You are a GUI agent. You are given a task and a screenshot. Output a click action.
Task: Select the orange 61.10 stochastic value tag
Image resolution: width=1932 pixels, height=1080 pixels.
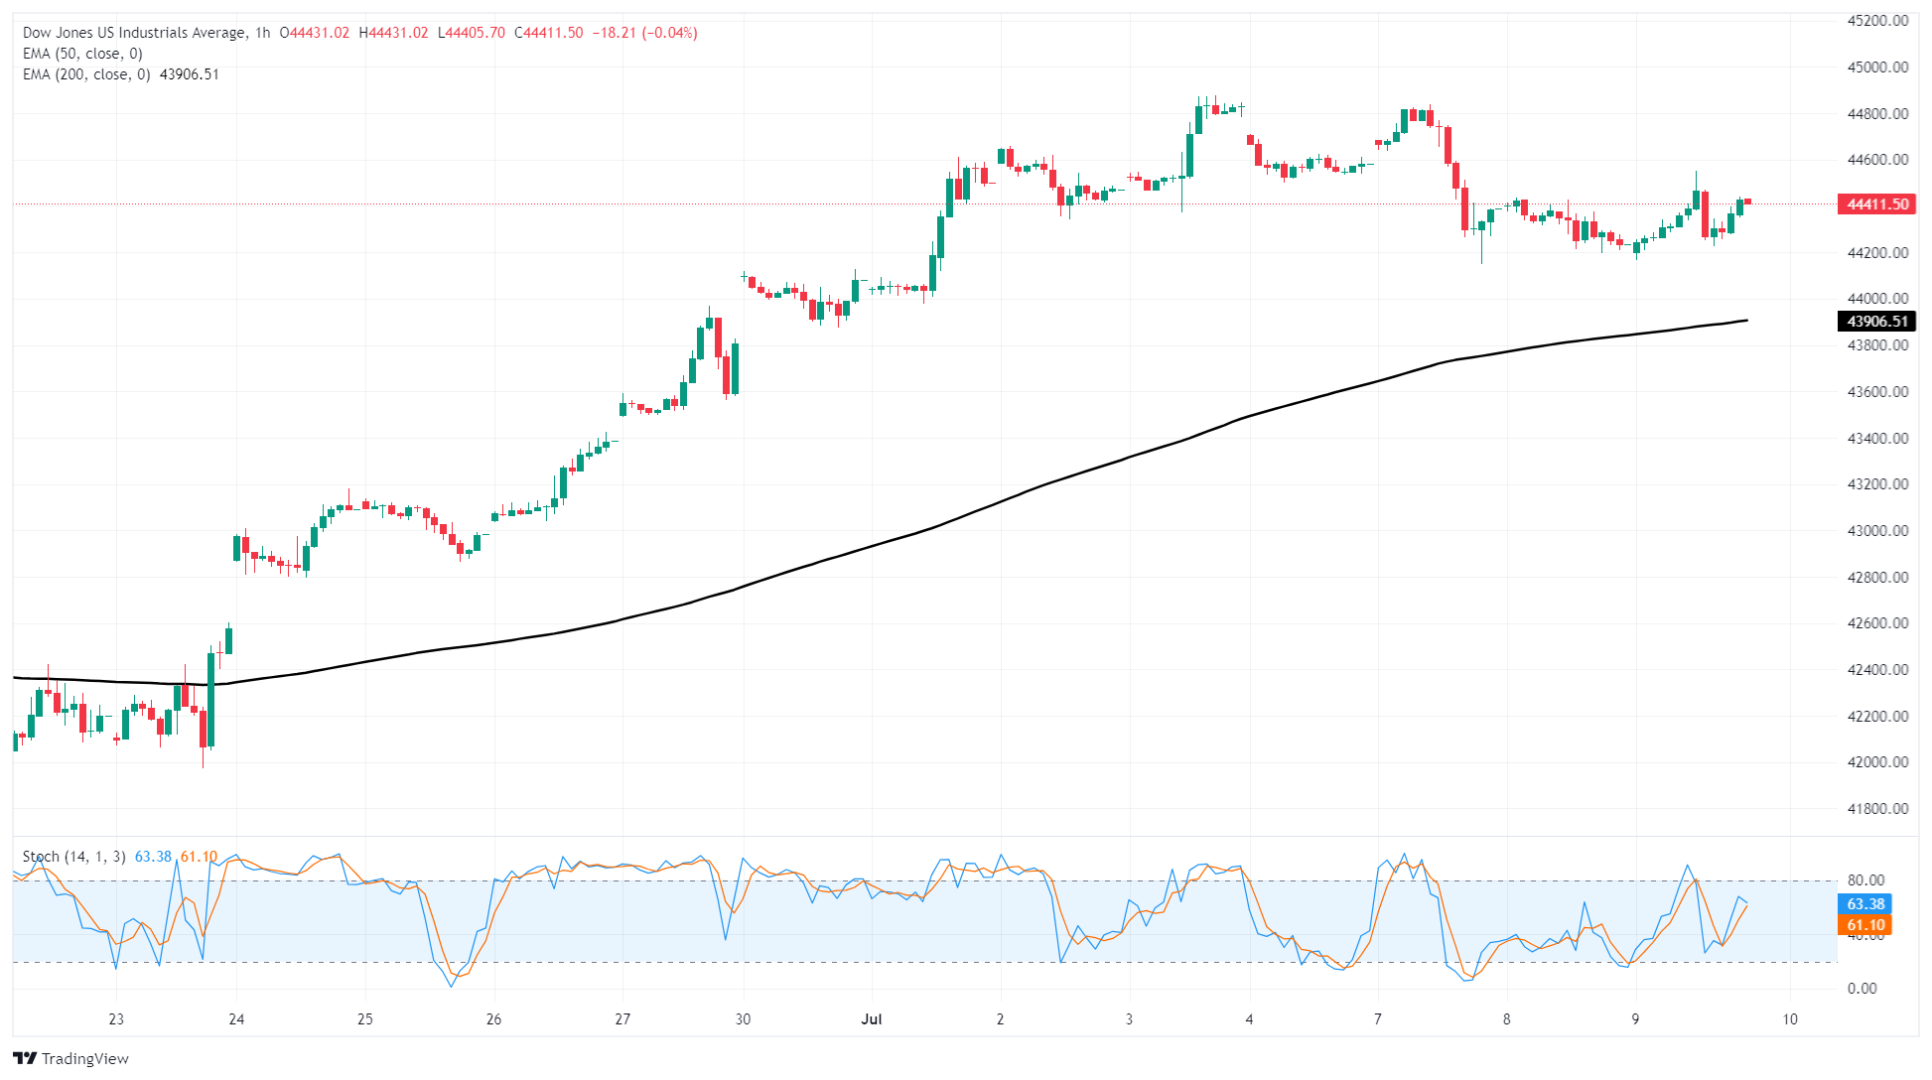click(1865, 925)
